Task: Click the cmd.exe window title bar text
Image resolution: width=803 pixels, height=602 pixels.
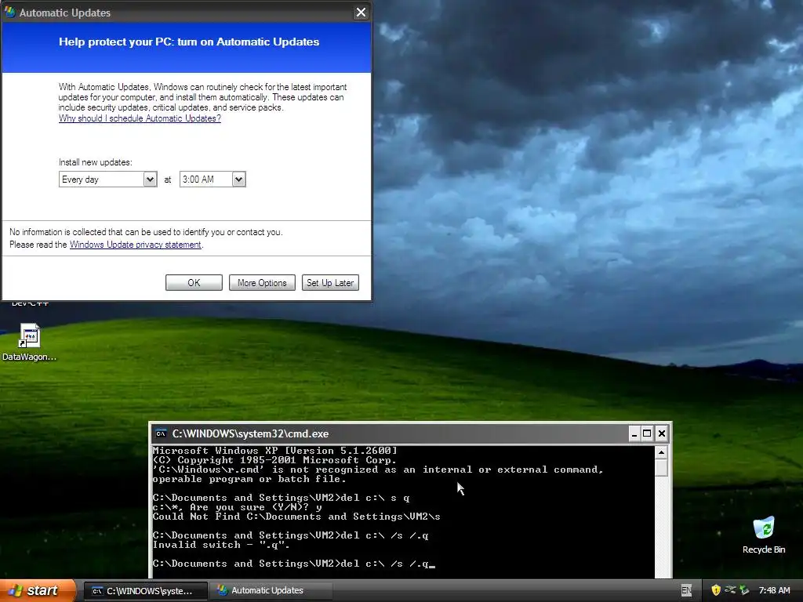Action: [250, 433]
